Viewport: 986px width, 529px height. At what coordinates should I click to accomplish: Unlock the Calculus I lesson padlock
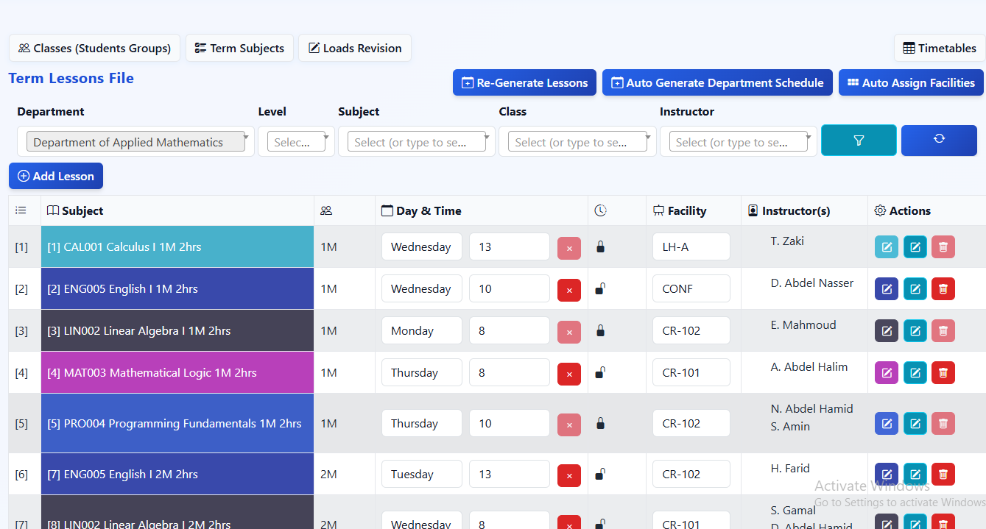click(x=600, y=247)
